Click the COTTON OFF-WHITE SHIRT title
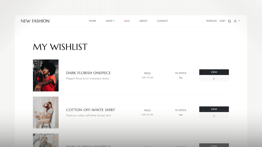262x147 pixels. [91, 110]
